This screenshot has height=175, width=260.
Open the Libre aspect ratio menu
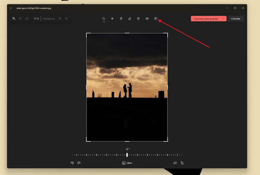tap(127, 163)
